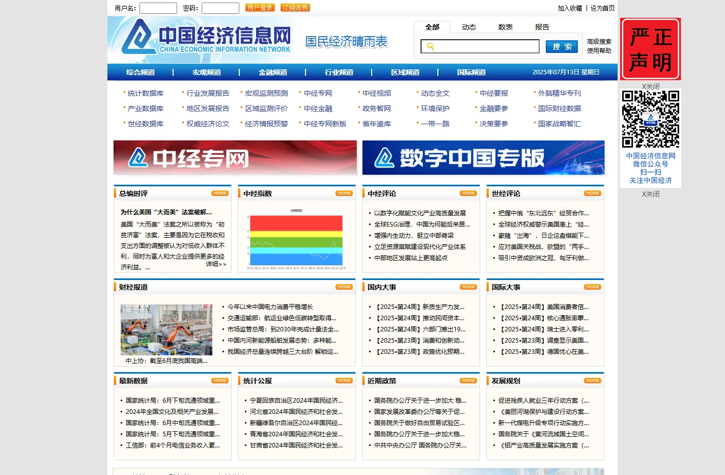Open 宏观频道 in navigation bar
Screen dimensions: 725x475
[x=207, y=72]
